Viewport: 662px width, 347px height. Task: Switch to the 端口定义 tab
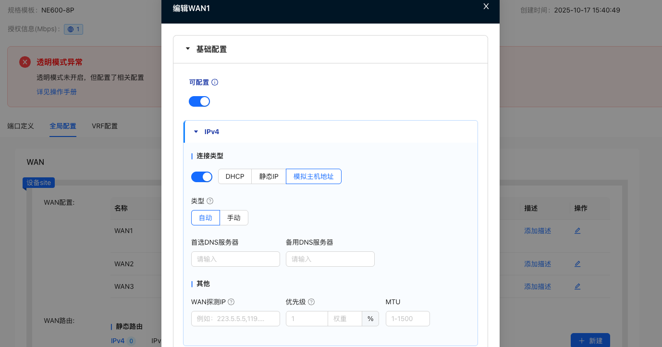21,126
